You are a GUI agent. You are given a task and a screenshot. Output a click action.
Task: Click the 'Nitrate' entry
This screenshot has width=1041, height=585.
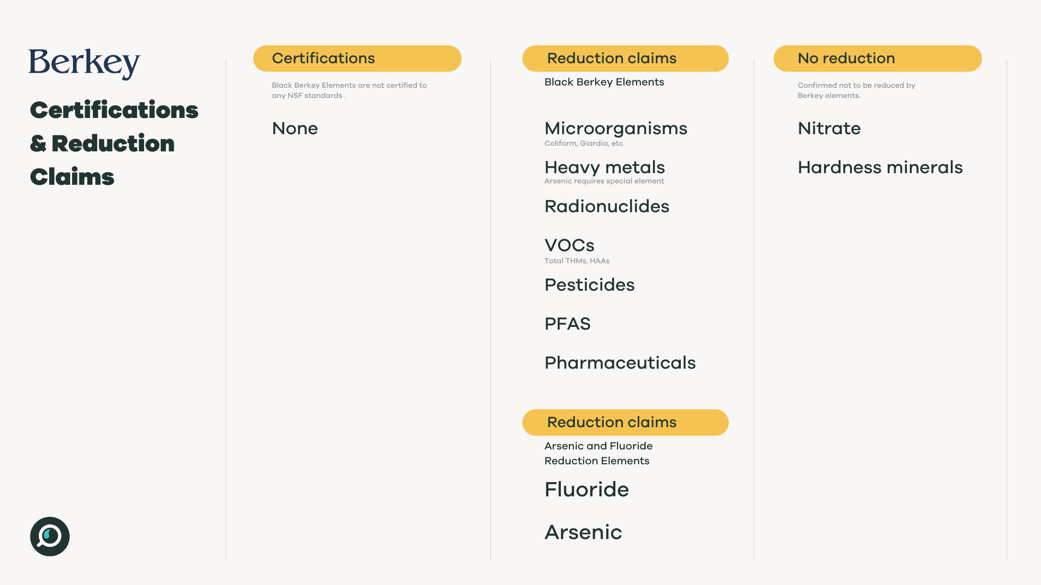point(829,128)
